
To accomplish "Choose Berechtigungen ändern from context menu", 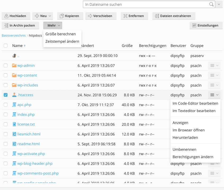I will (x=192, y=157).
